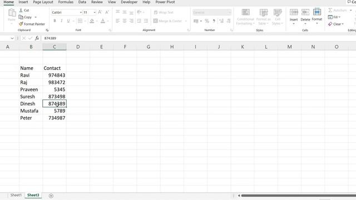
Task: Open Clipboard dialog launcher
Action: pyautogui.click(x=47, y=30)
